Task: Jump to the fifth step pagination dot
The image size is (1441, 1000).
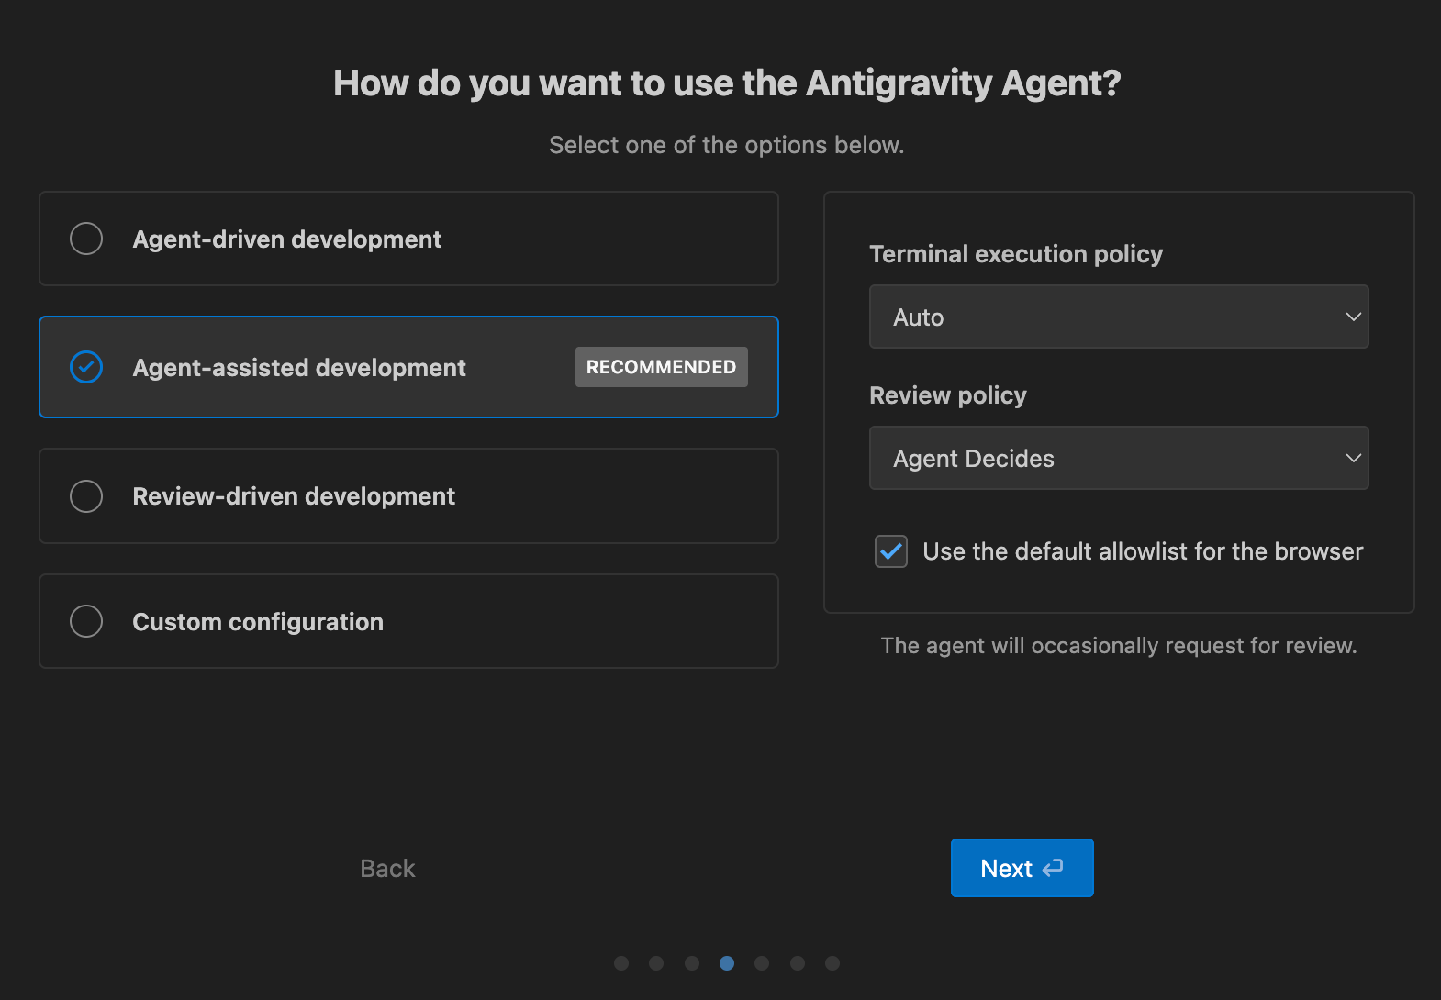Action: click(762, 963)
